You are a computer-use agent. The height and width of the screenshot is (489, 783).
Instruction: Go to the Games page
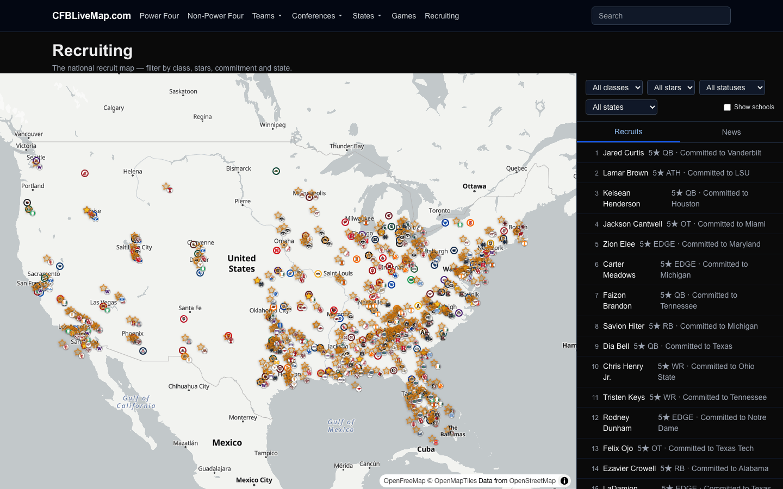(403, 16)
